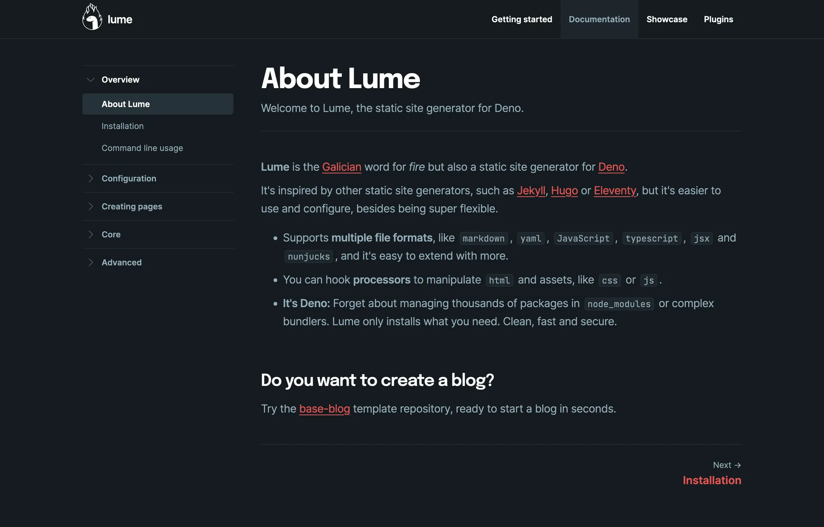The image size is (824, 527).
Task: Click the 'Welcome to Lume' subtitle text
Action: 392,108
